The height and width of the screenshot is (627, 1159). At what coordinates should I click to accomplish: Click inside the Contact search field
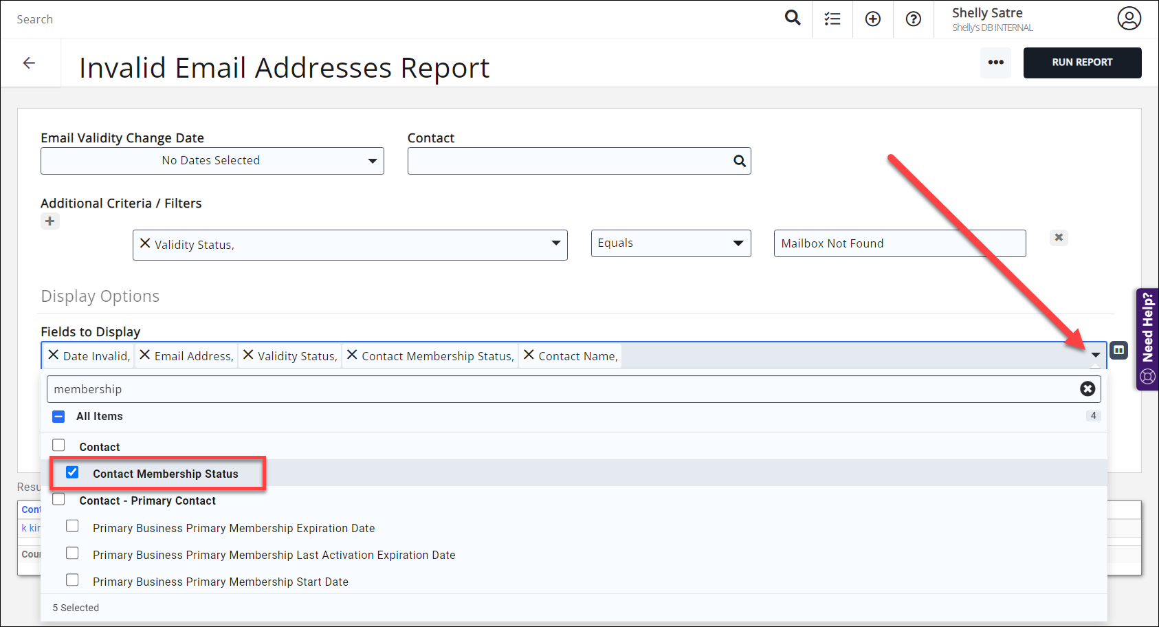[x=577, y=160]
